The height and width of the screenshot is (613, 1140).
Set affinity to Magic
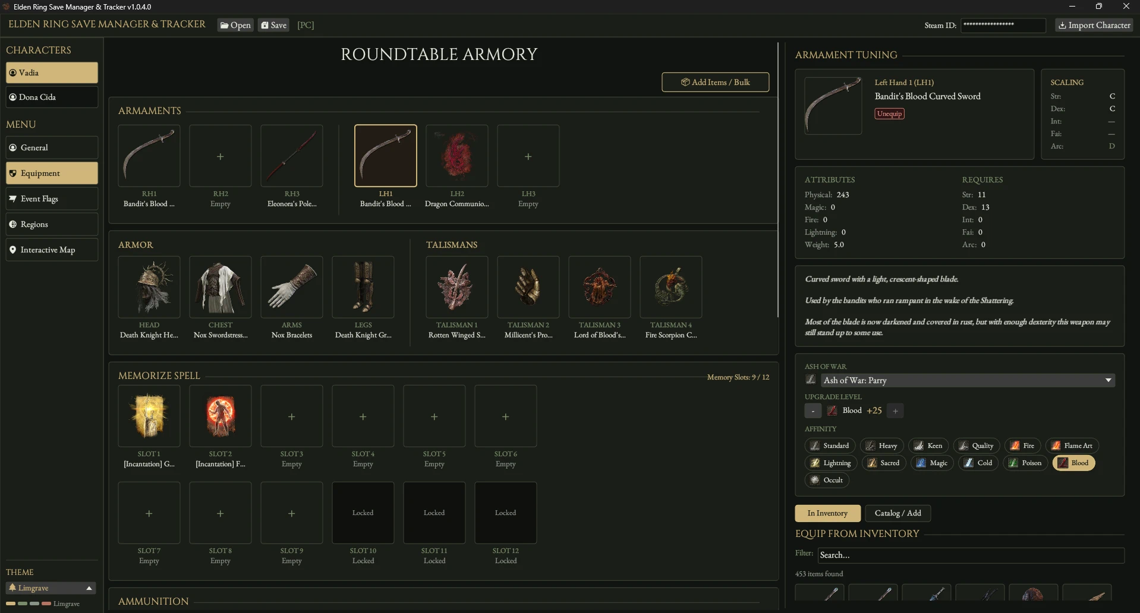(x=933, y=463)
